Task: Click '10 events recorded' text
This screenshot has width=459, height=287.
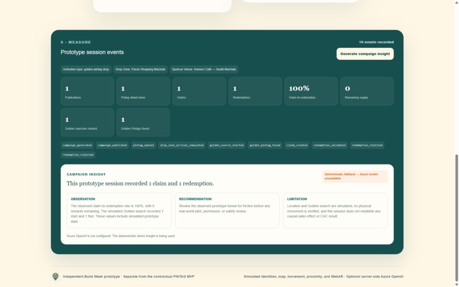Action: [x=376, y=42]
